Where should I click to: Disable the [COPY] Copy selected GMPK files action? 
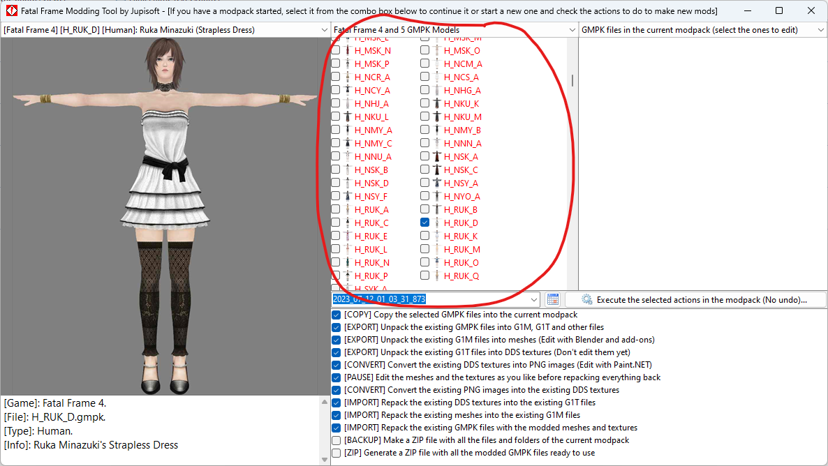336,315
